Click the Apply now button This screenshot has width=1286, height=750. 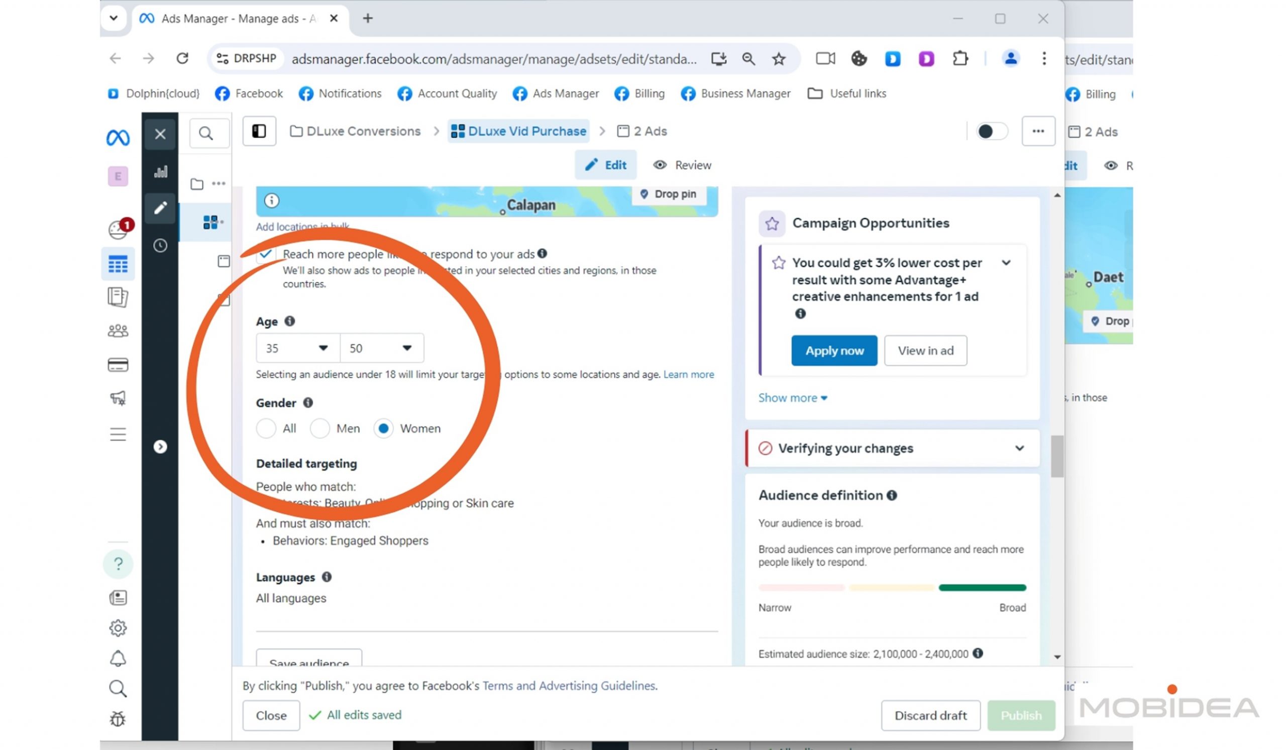coord(835,351)
